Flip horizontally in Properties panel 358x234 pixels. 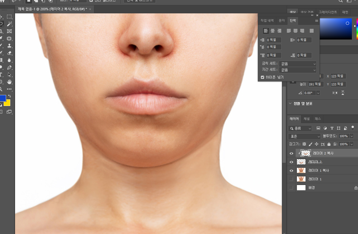pyautogui.click(x=335, y=93)
